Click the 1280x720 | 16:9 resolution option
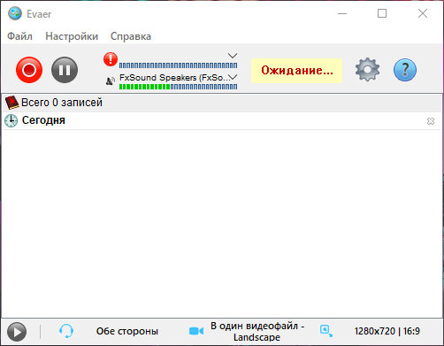Viewport: 444px width, 346px height. 387,331
